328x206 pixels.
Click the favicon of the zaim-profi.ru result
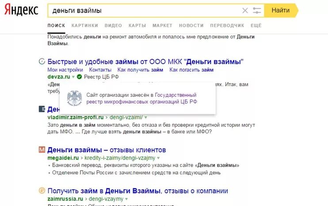tap(42, 109)
